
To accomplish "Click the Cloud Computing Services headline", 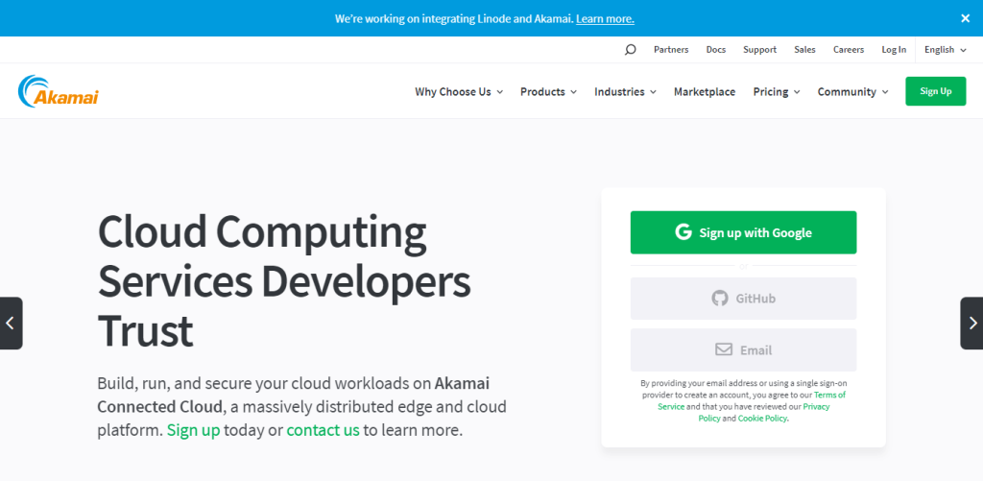I will (x=284, y=281).
